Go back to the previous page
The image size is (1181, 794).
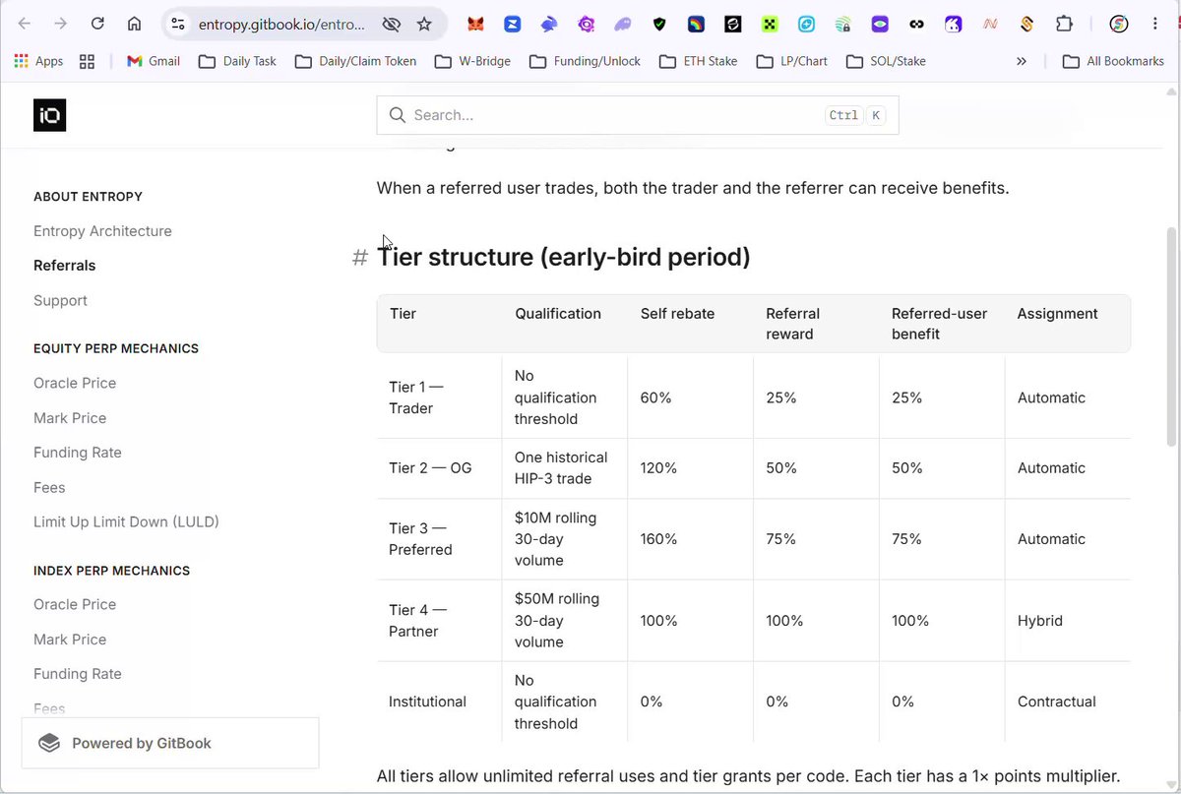(25, 24)
